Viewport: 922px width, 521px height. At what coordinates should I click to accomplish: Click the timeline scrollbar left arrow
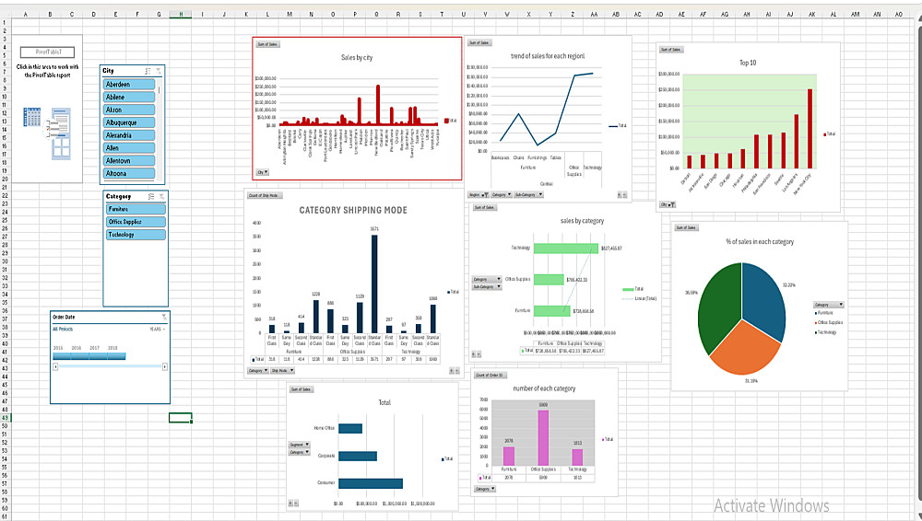point(56,366)
